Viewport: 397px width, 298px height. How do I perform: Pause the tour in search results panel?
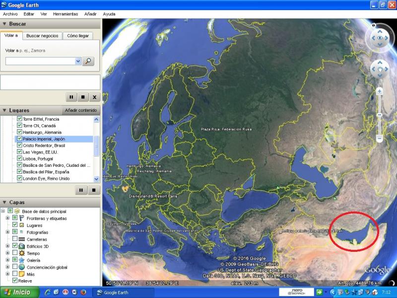(x=71, y=97)
